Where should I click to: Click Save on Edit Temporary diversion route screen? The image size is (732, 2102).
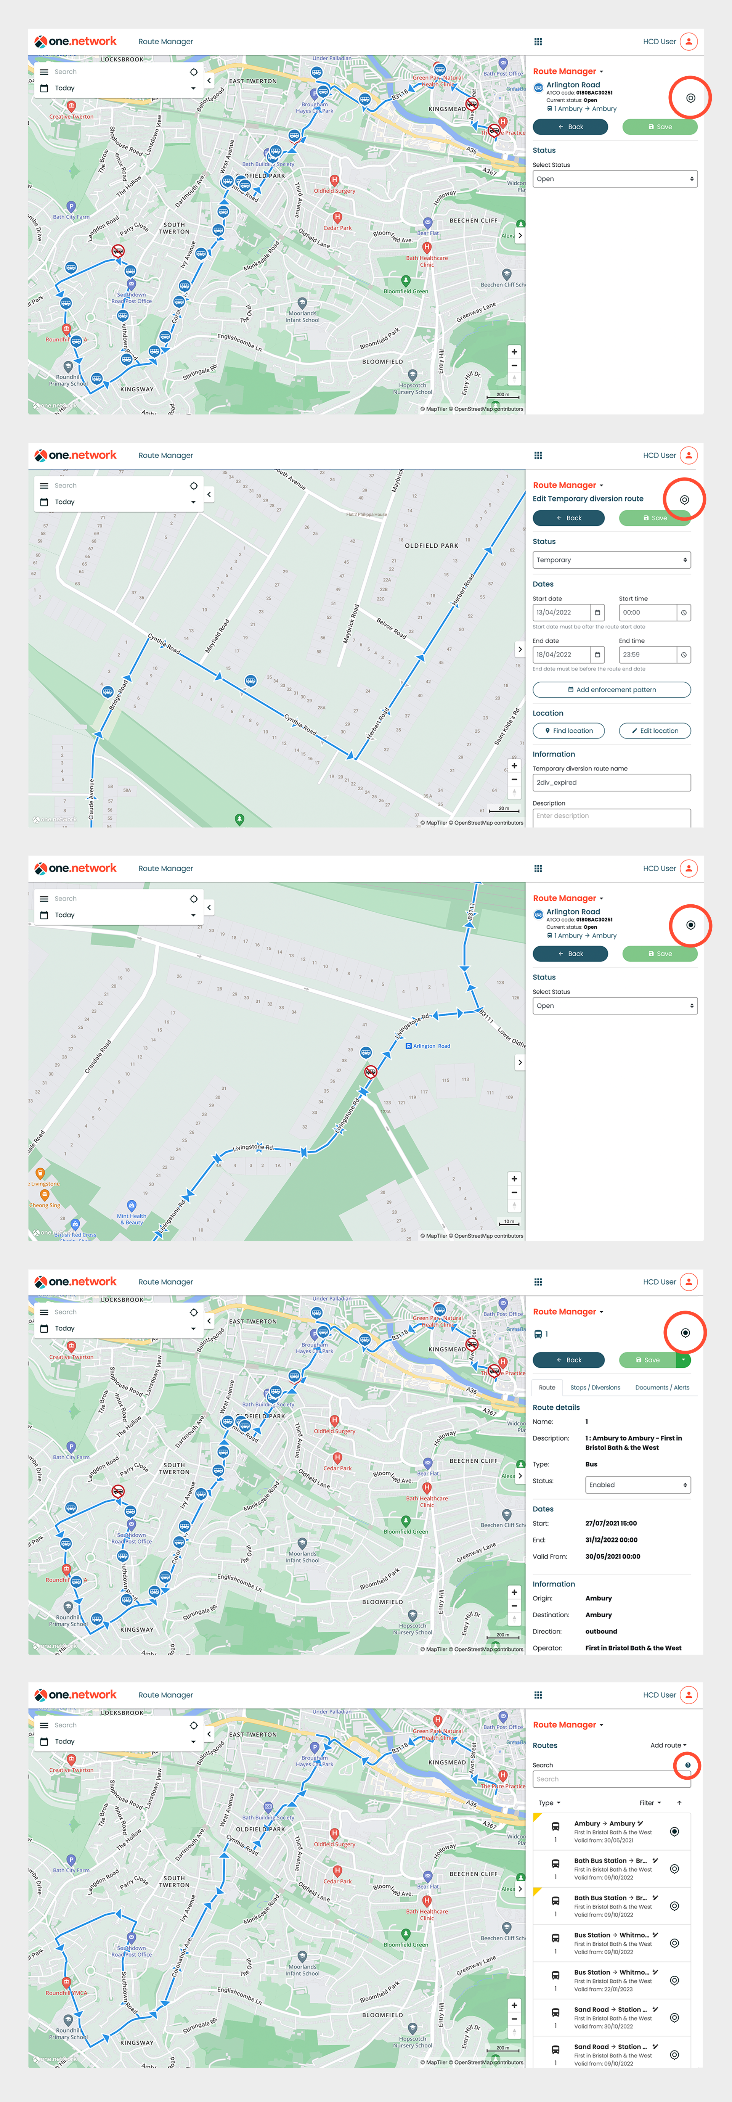[x=655, y=518]
